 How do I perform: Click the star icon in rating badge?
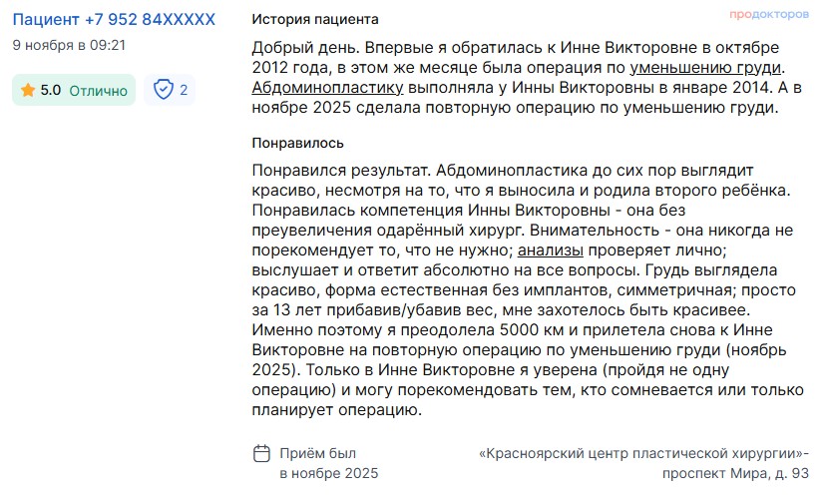[28, 90]
